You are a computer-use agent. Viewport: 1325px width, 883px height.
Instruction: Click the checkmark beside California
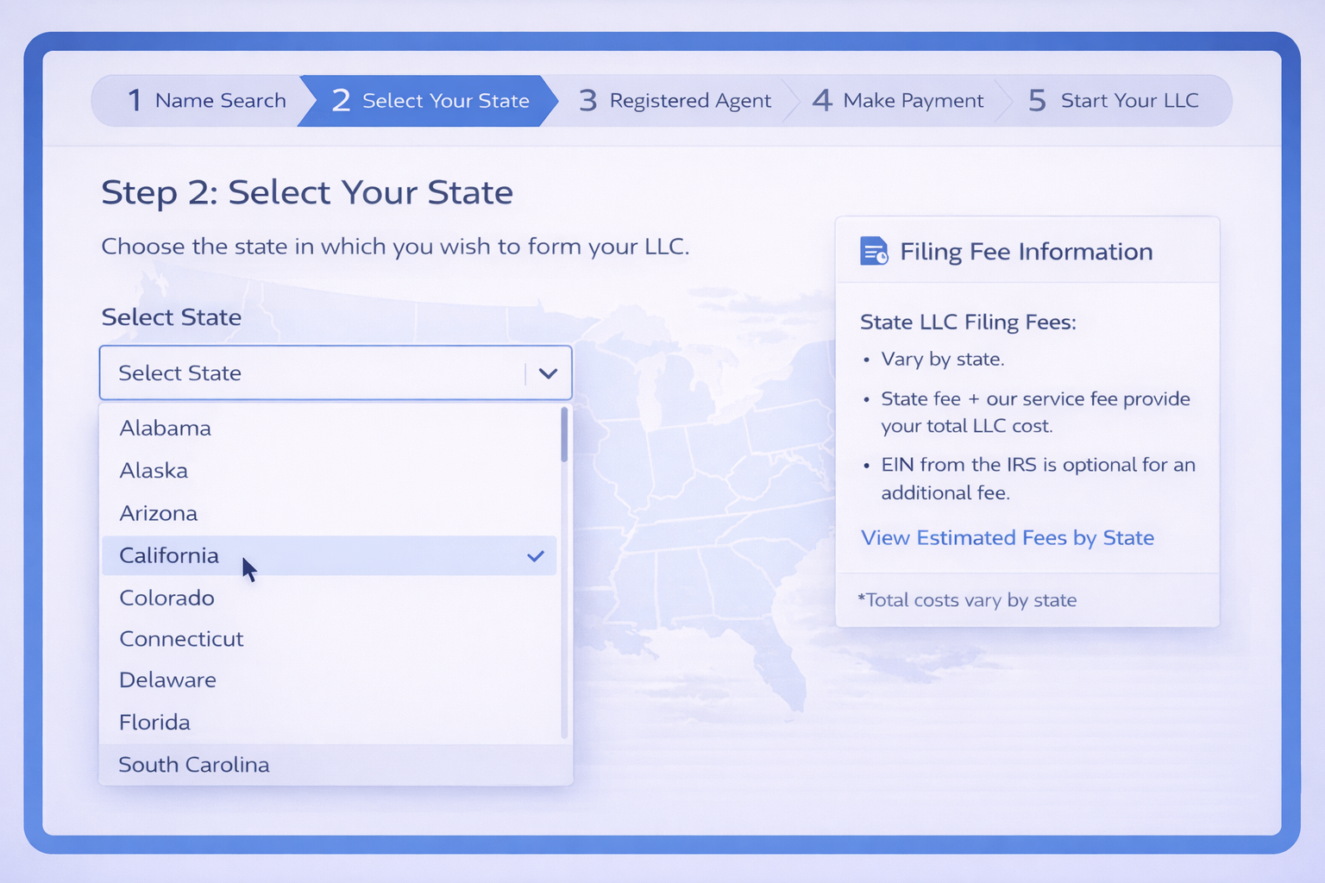[536, 555]
